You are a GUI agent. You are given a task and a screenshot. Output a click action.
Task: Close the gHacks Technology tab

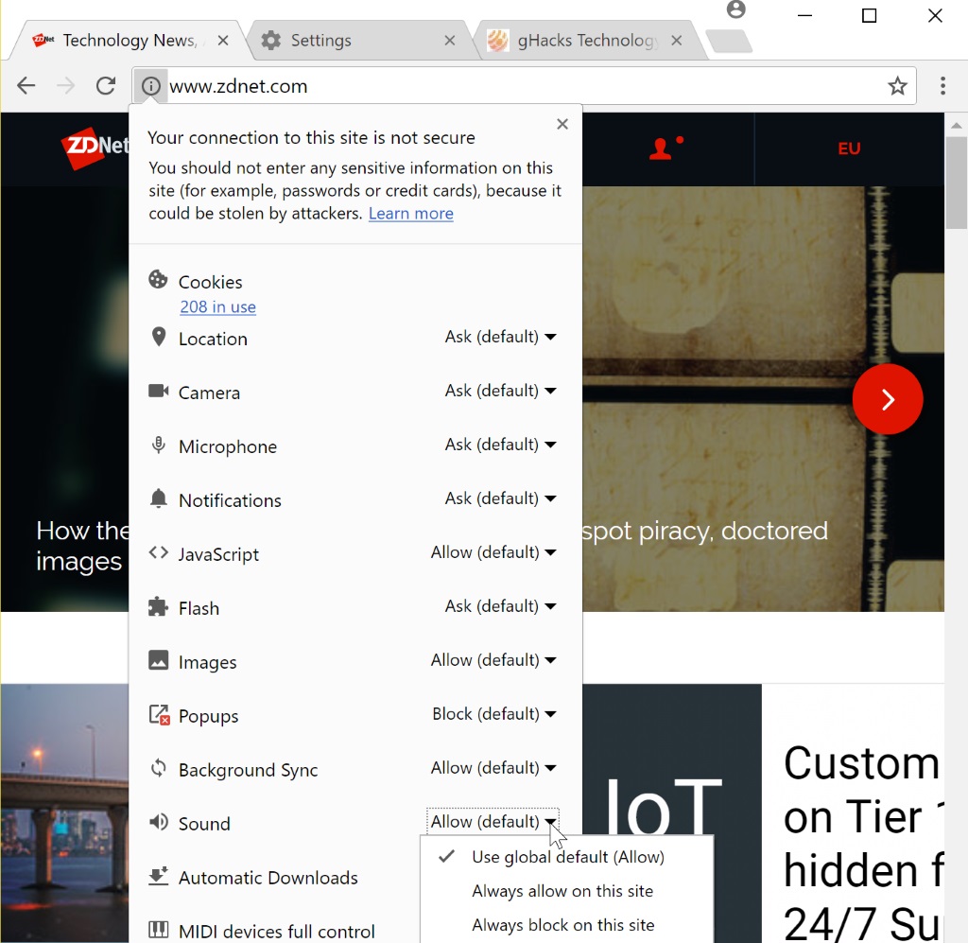point(676,40)
